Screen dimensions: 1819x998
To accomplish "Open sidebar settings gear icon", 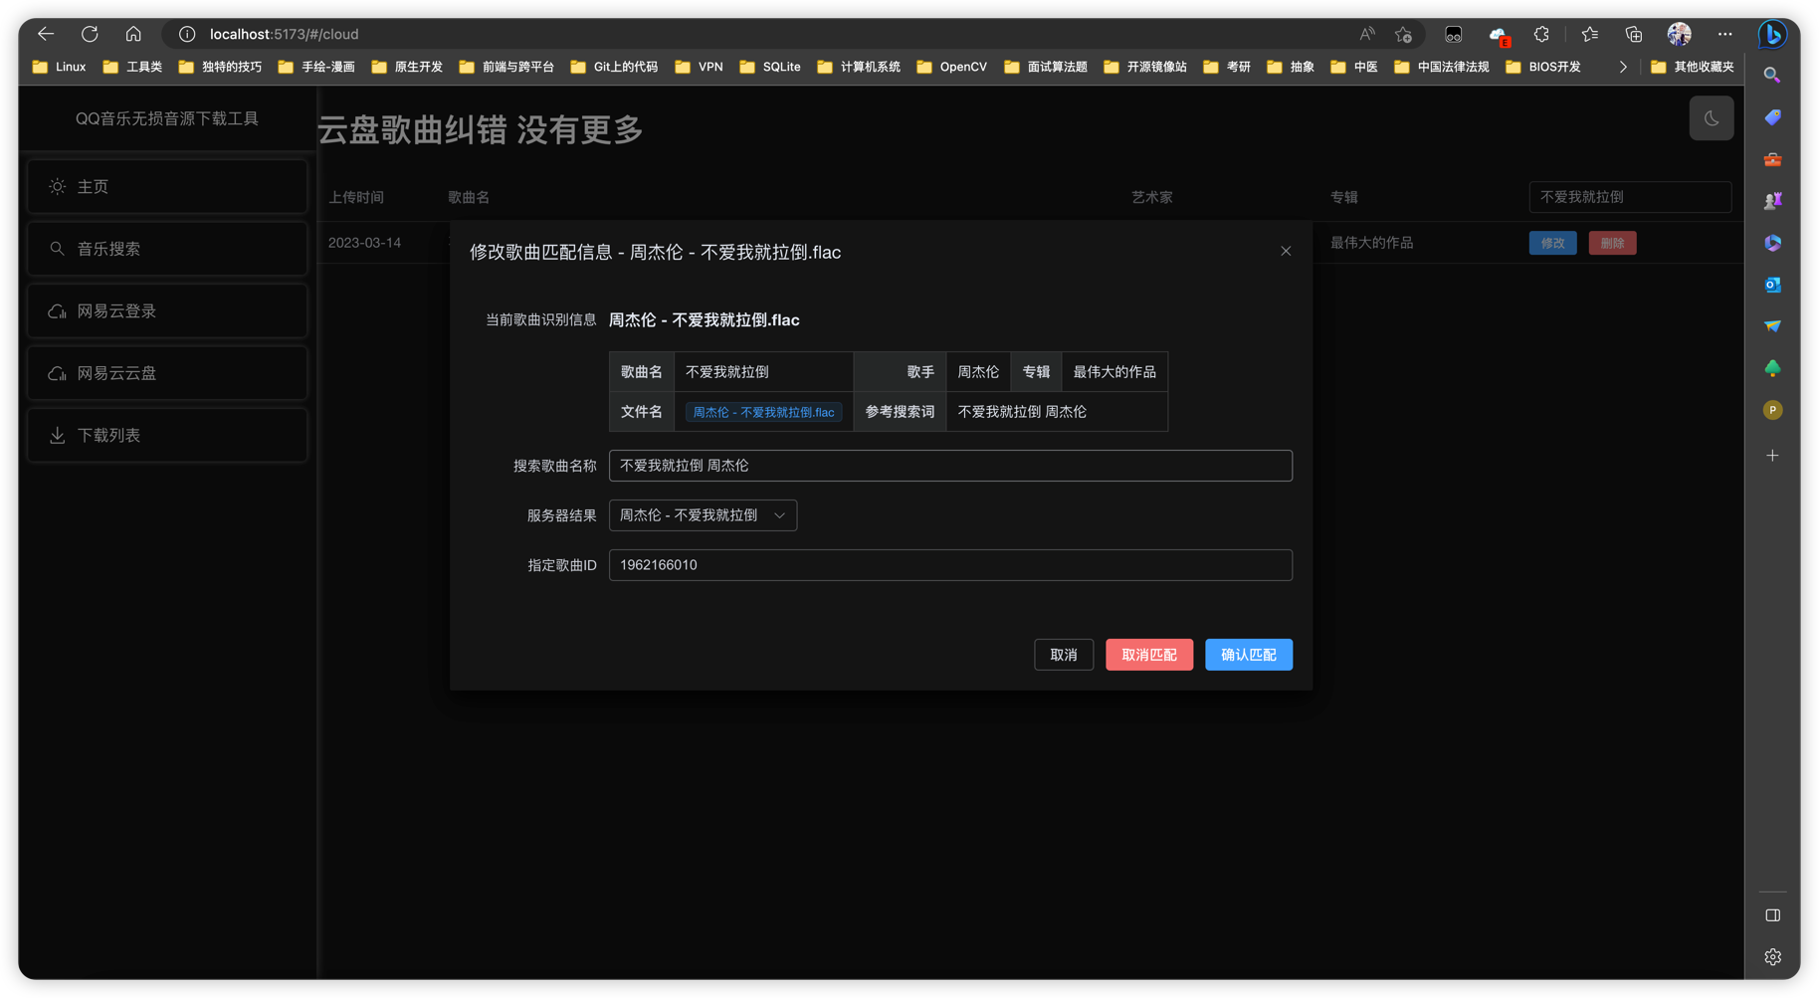I will point(1772,957).
